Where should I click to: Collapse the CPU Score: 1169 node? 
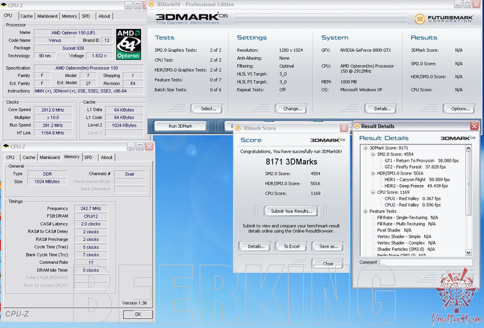coord(372,192)
